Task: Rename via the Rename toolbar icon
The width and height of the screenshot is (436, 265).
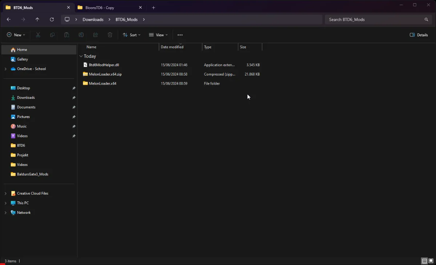Action: click(81, 34)
